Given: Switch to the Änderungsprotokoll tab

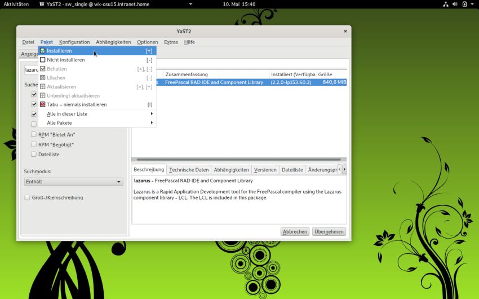Looking at the screenshot, I should pyautogui.click(x=322, y=170).
